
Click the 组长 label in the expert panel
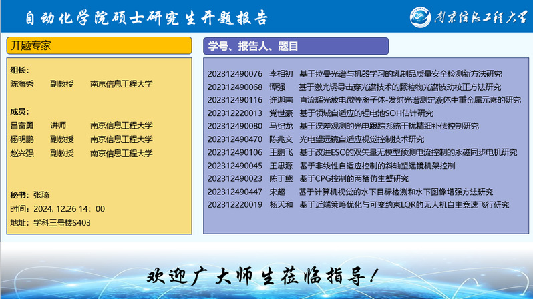(x=19, y=70)
